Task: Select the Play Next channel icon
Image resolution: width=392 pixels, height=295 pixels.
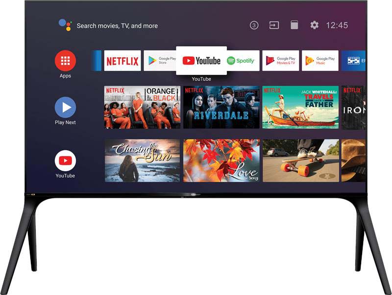Action: coord(65,107)
